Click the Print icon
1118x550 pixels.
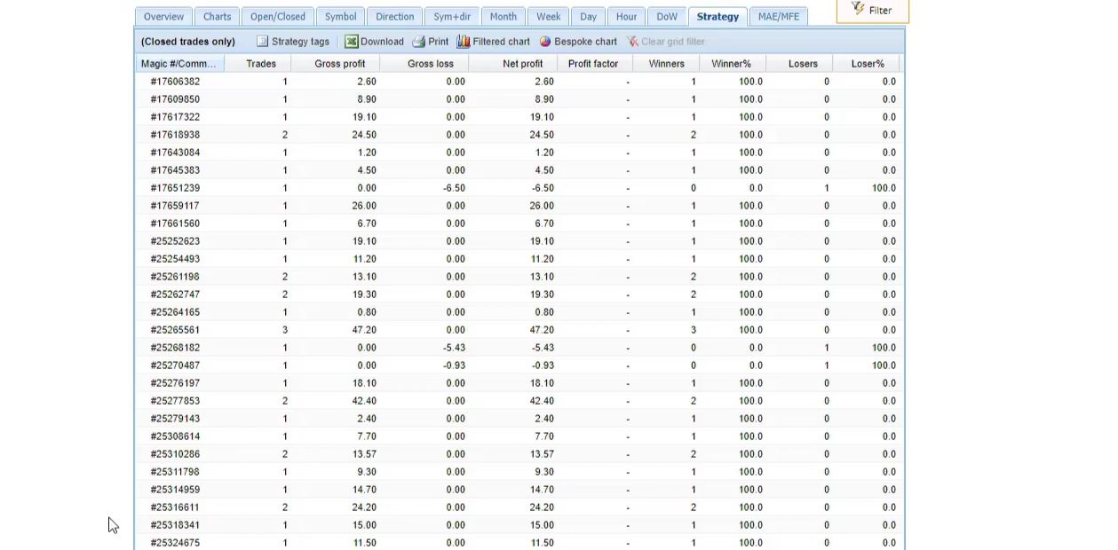coord(419,42)
